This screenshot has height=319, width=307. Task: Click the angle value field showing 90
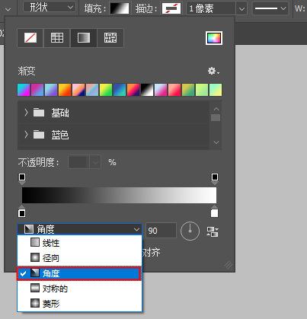pos(161,231)
